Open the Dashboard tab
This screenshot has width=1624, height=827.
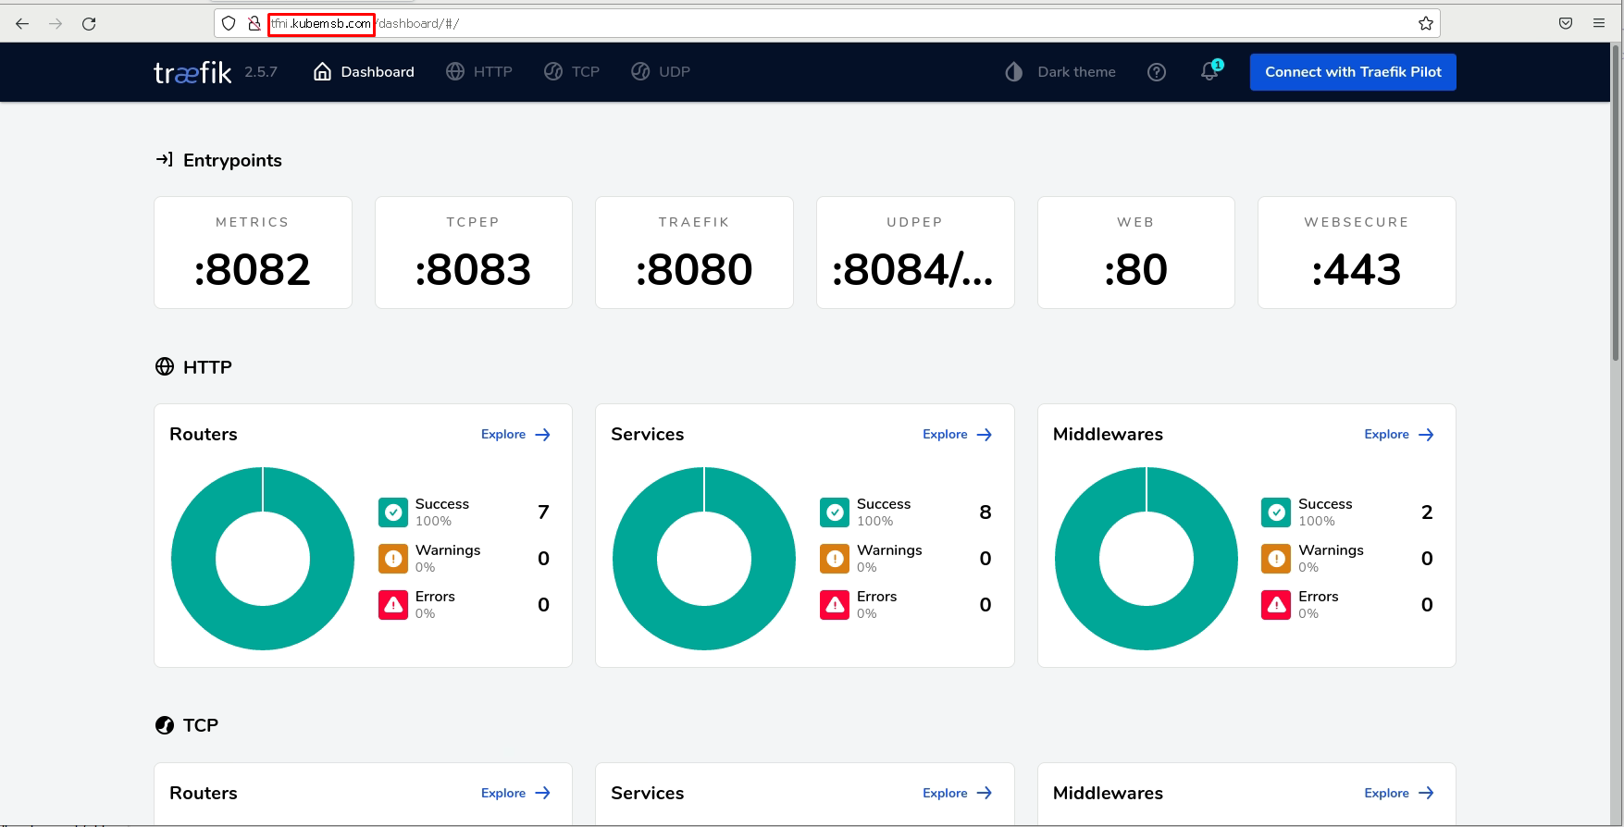[364, 72]
